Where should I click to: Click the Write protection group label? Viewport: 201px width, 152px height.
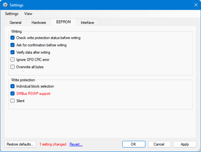(x=23, y=80)
